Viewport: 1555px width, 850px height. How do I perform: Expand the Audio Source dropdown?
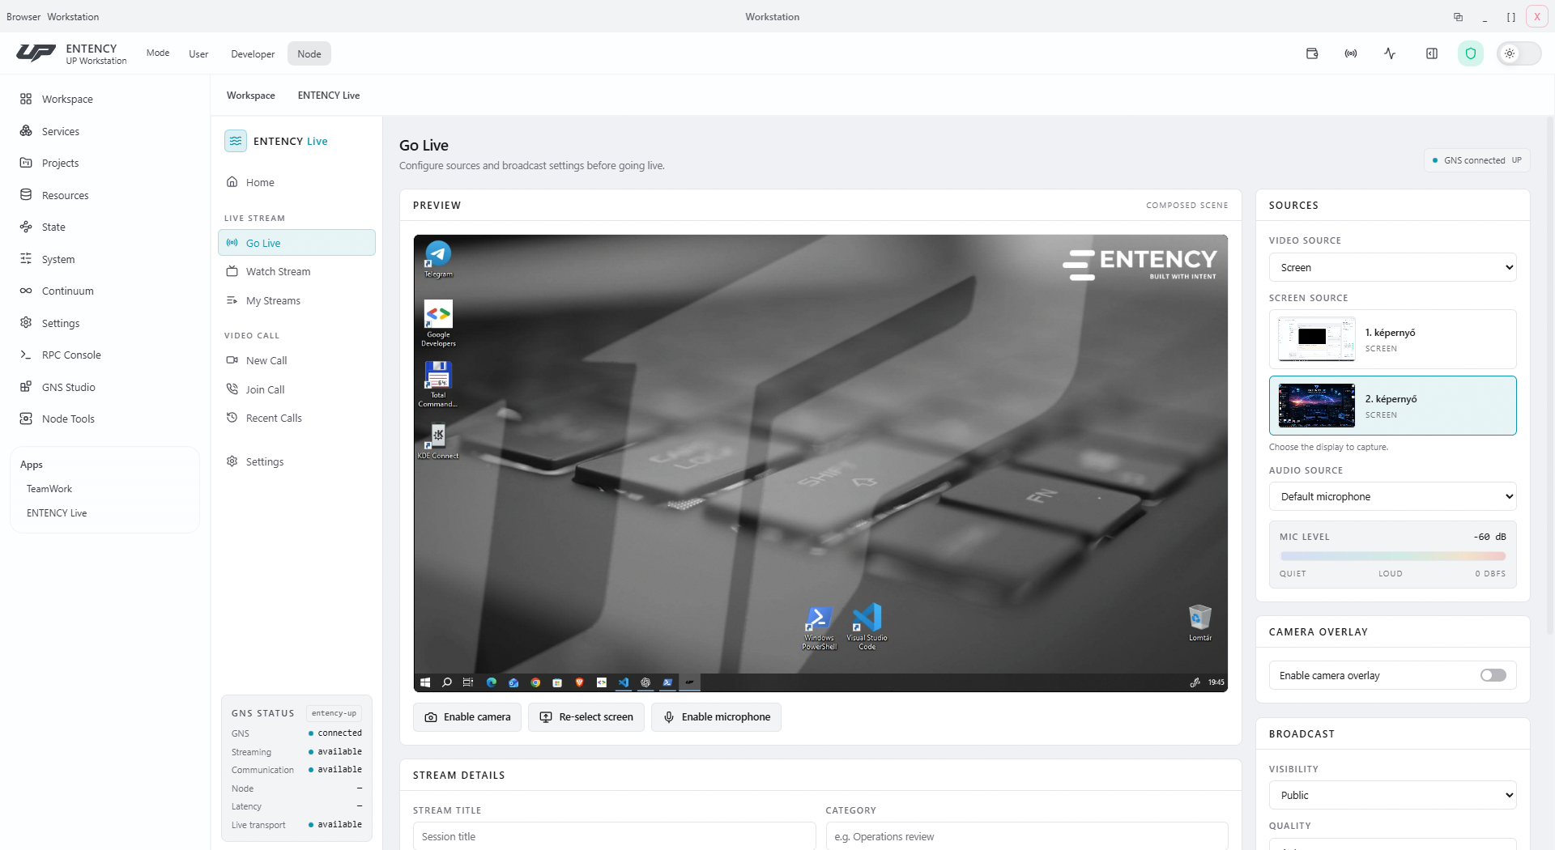(1392, 496)
